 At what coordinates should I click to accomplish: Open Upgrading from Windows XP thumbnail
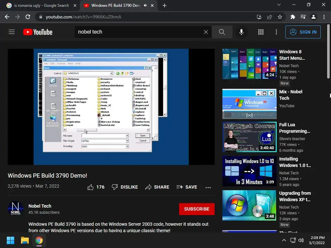pyautogui.click(x=249, y=205)
